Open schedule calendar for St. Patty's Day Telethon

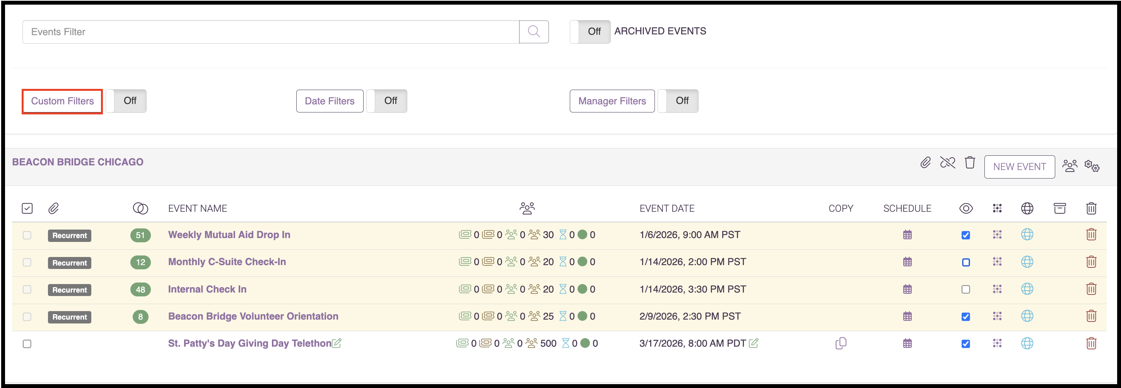(907, 343)
